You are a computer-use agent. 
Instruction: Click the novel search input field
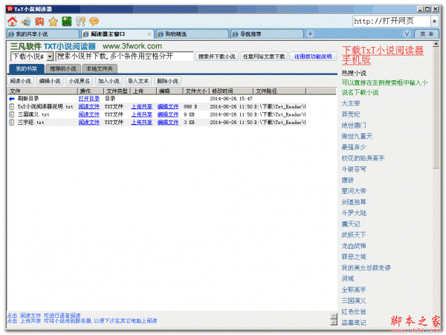click(125, 56)
